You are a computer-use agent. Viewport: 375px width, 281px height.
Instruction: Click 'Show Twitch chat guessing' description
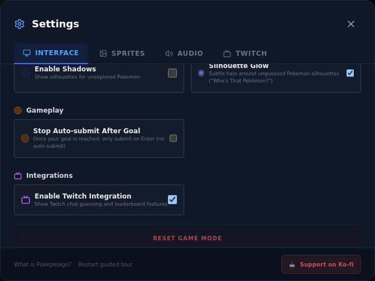coord(101,204)
